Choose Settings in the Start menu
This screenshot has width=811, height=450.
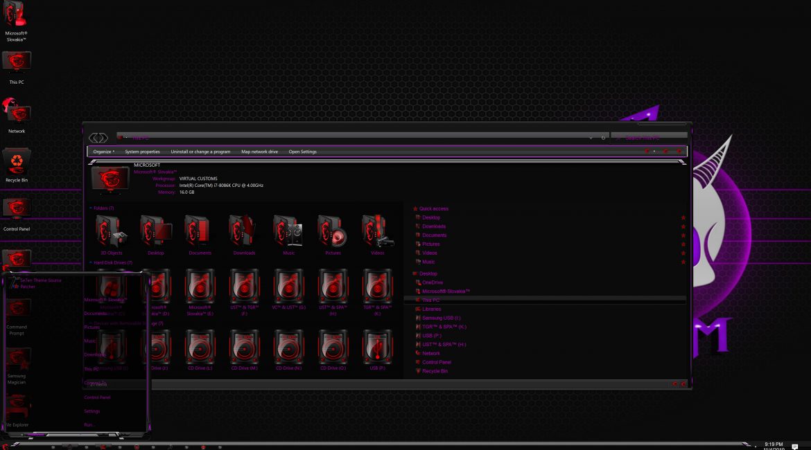point(92,411)
